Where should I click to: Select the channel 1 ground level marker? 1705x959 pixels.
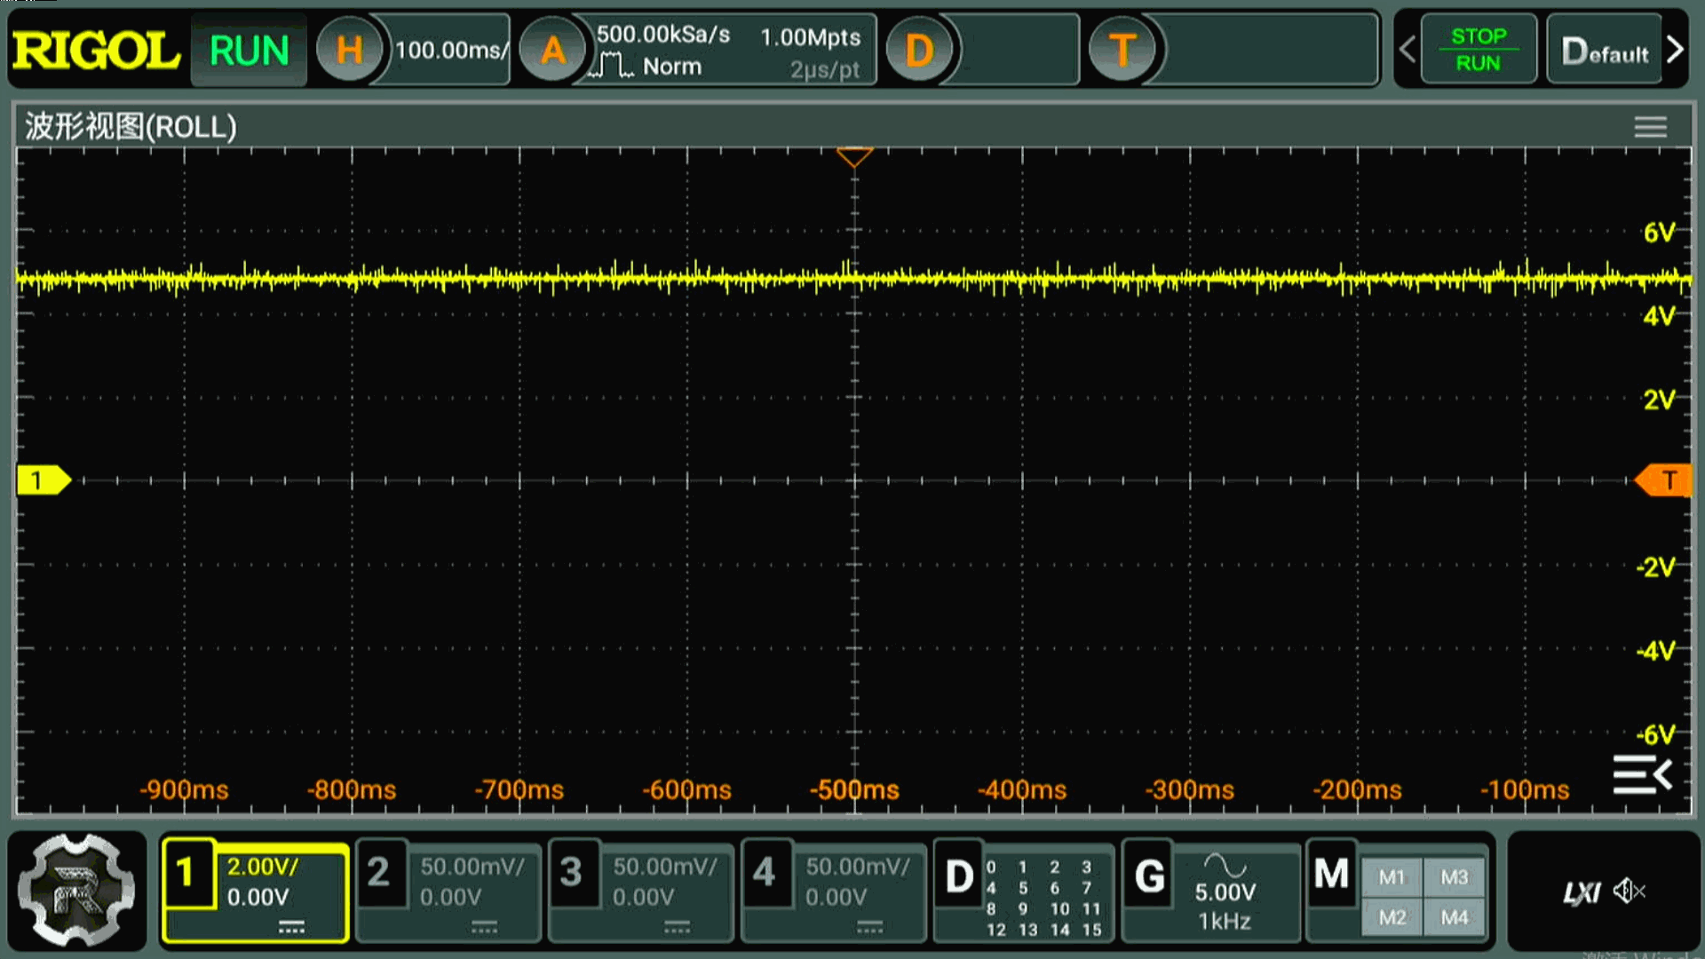42,480
